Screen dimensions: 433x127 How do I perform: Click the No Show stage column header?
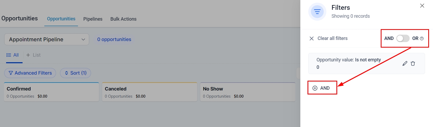point(213,89)
